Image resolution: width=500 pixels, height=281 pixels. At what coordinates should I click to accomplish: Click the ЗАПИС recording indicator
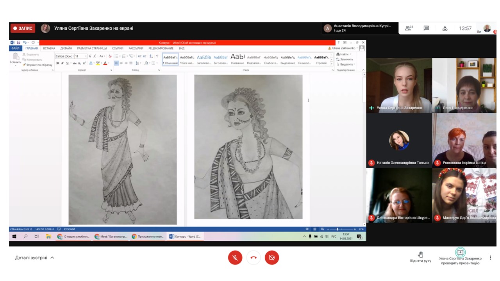[23, 28]
